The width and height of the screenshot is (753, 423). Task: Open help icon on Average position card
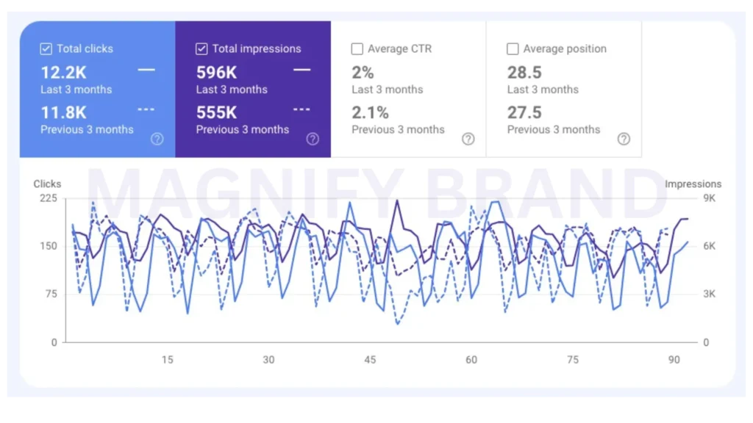(x=624, y=139)
